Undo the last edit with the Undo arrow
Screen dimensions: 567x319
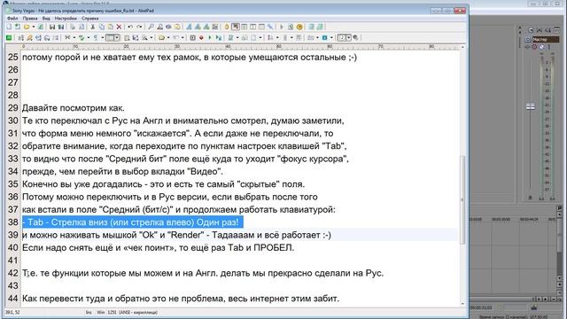pyautogui.click(x=130, y=27)
